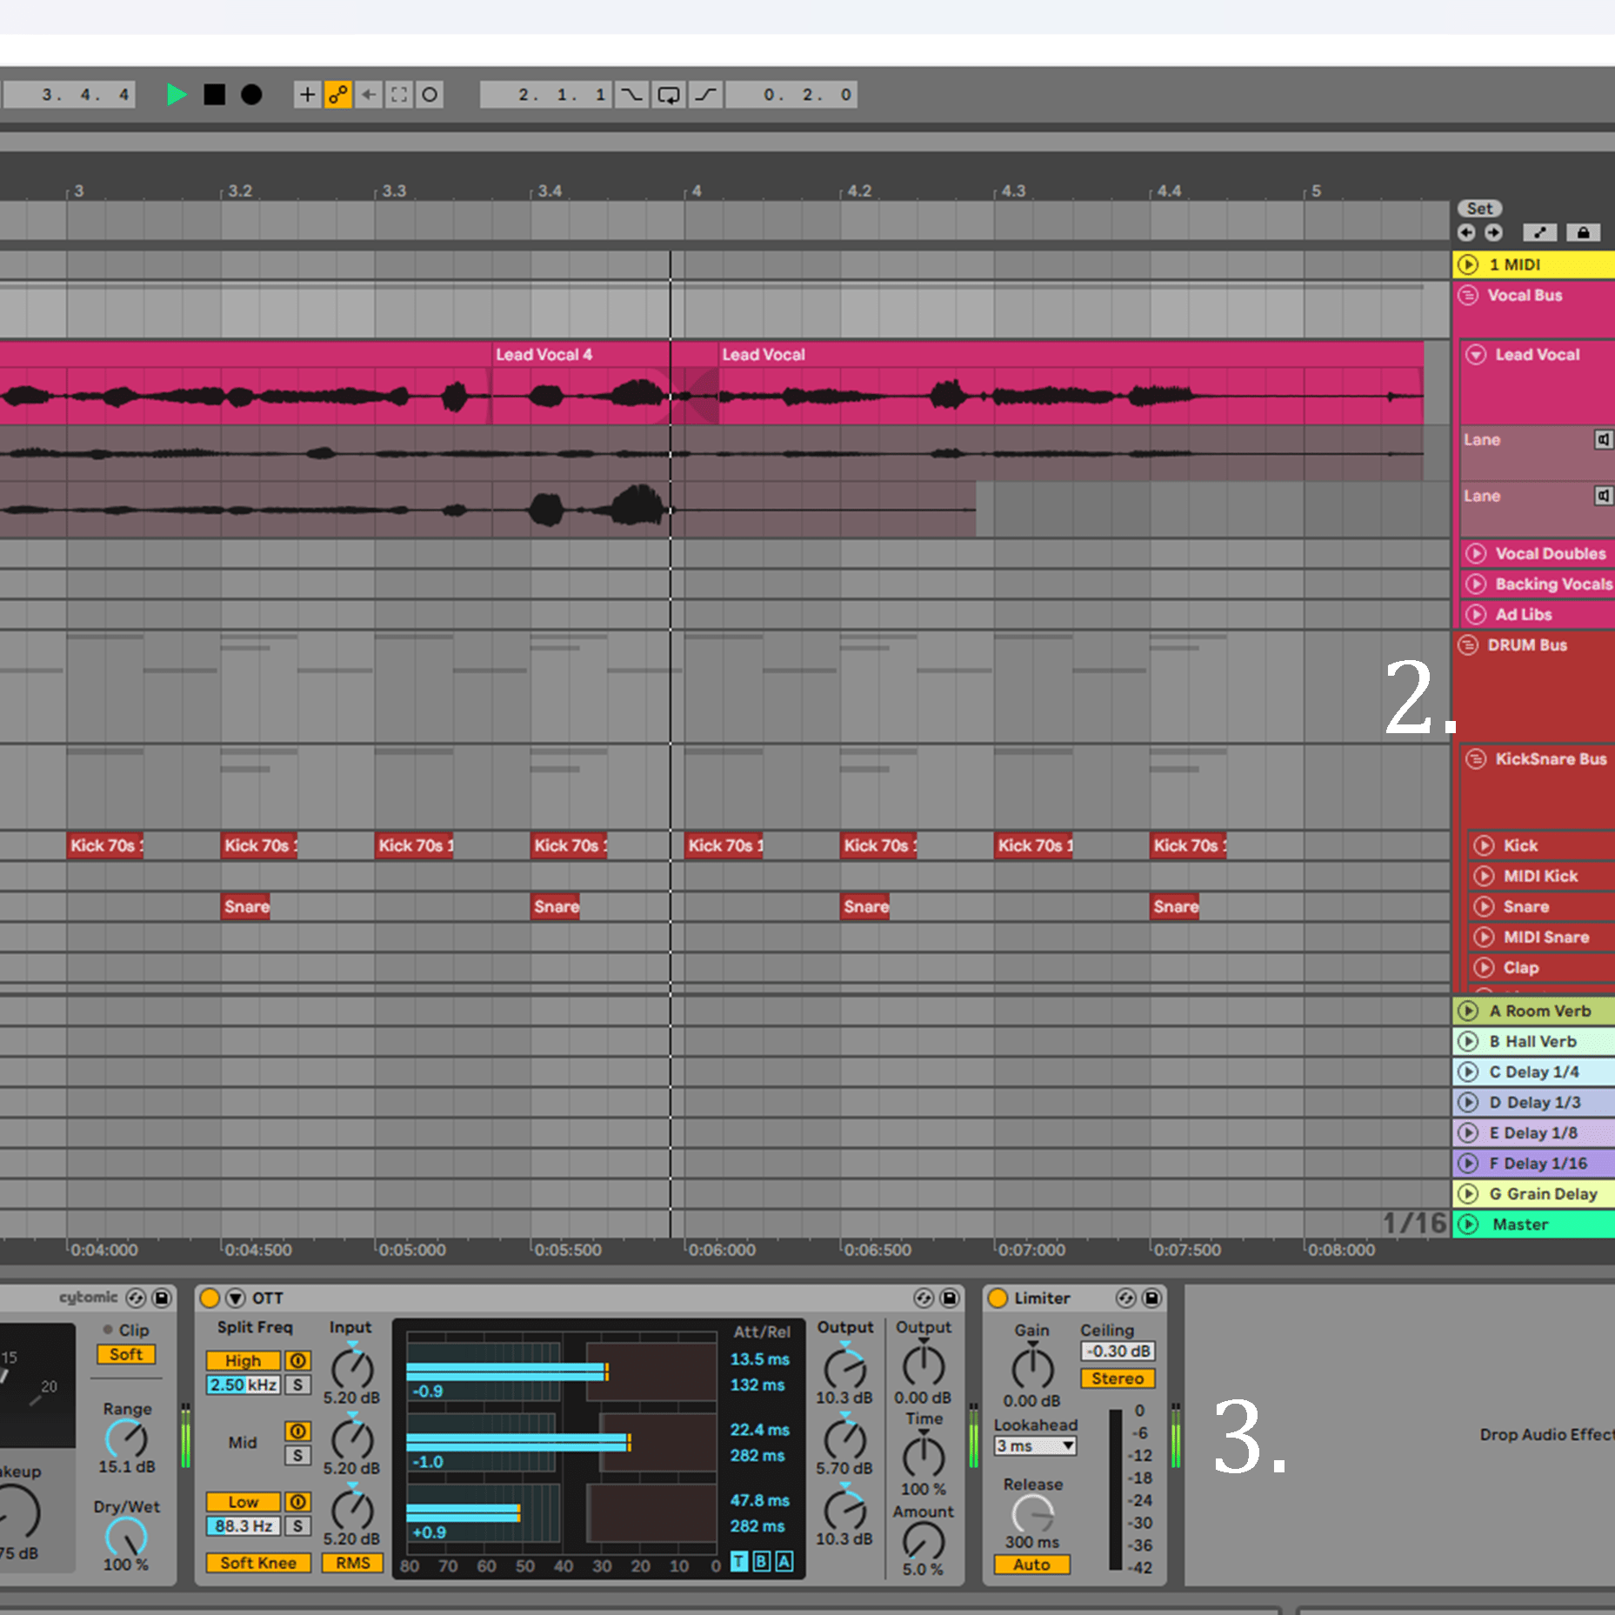Viewport: 1615px width, 1615px height.
Task: Click the Back to Arrangement arrow
Action: 369,94
